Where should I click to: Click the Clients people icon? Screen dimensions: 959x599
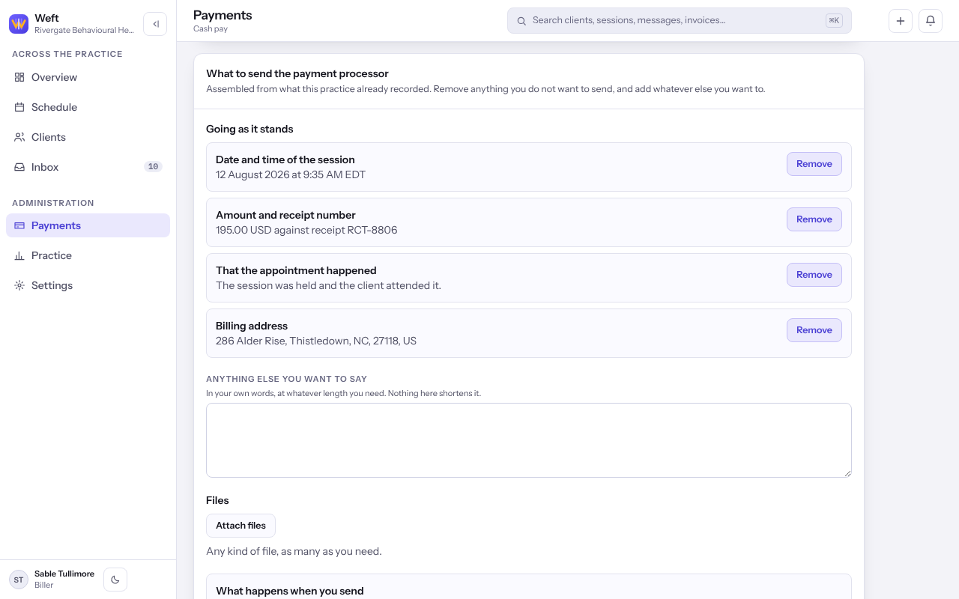[x=19, y=137]
